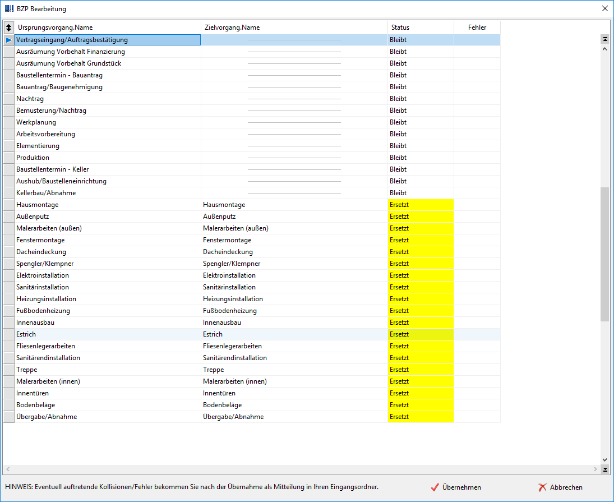Click the grey row selector beside Innentüren
The height and width of the screenshot is (502, 614).
[x=8, y=393]
